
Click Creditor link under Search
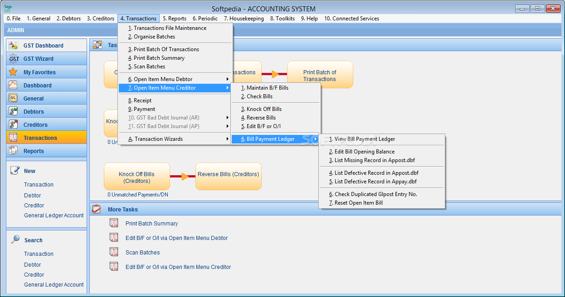click(34, 275)
